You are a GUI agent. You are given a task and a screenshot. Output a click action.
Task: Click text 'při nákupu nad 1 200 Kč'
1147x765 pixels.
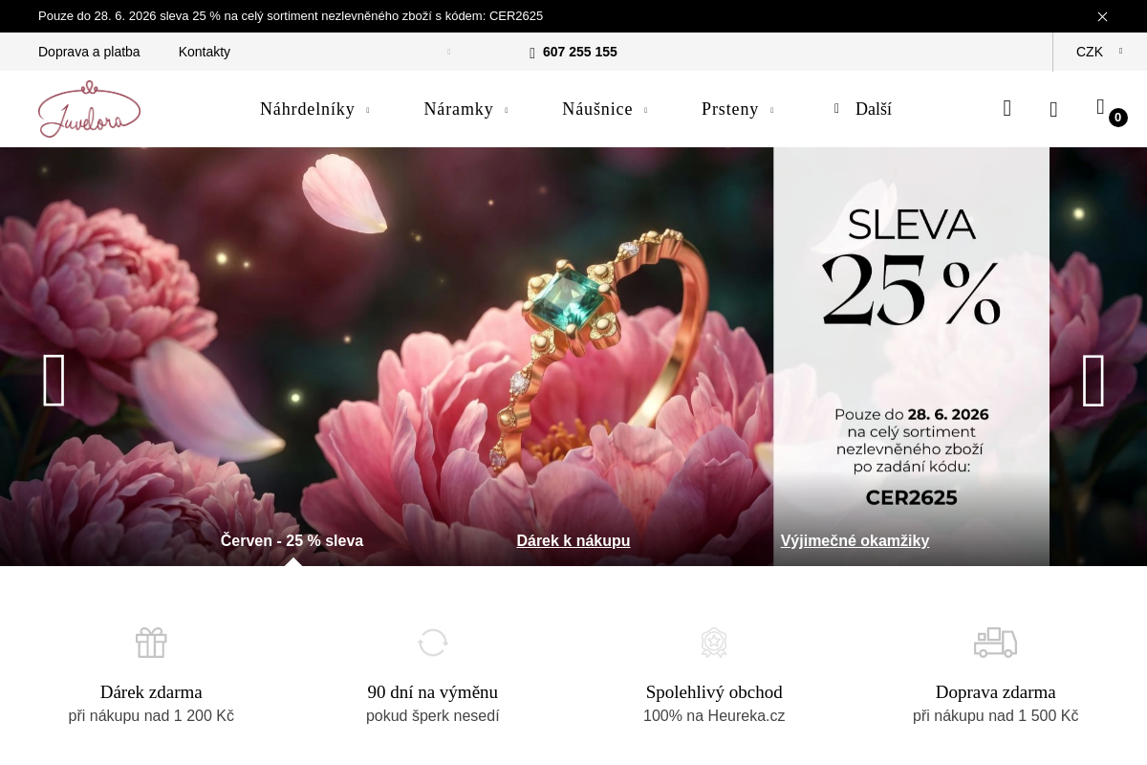[151, 716]
